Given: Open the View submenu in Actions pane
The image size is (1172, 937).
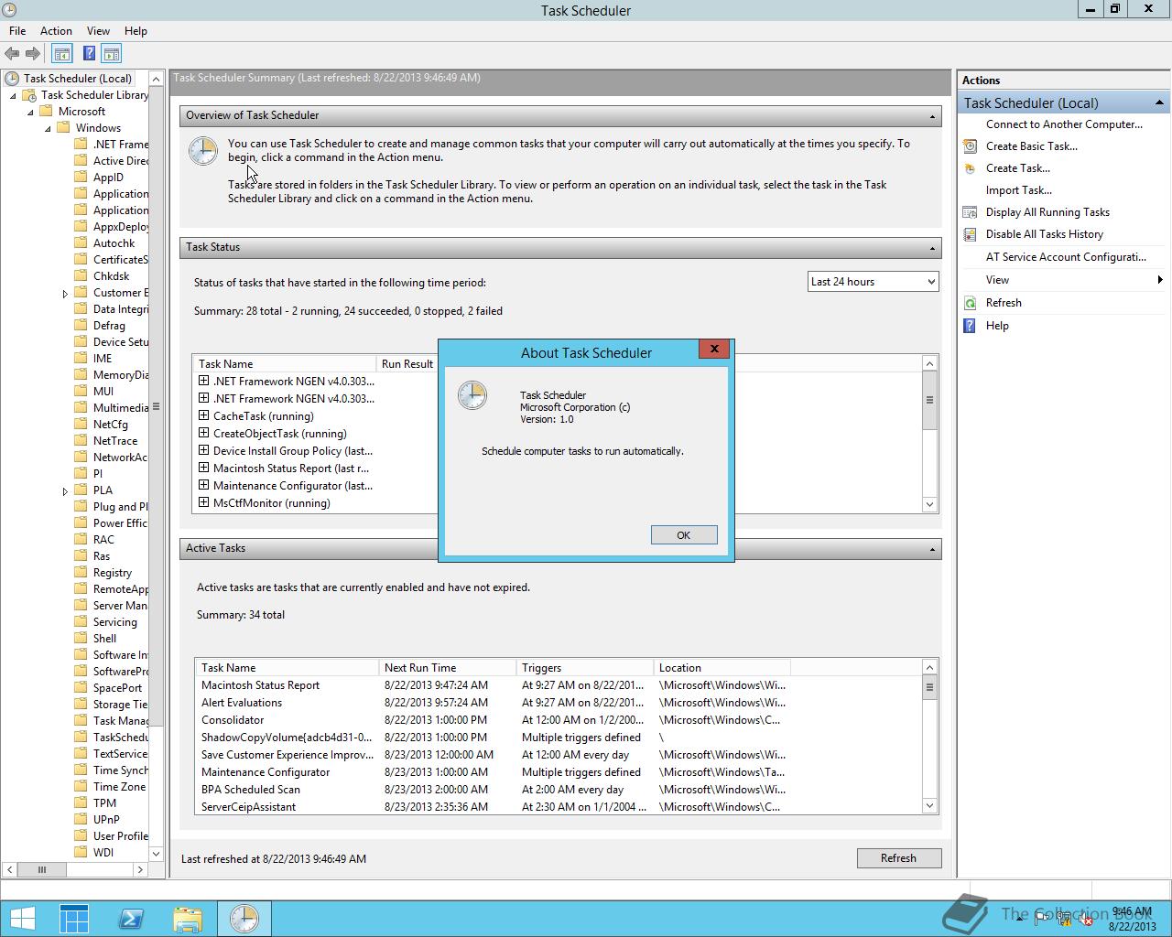Looking at the screenshot, I should tap(1064, 280).
